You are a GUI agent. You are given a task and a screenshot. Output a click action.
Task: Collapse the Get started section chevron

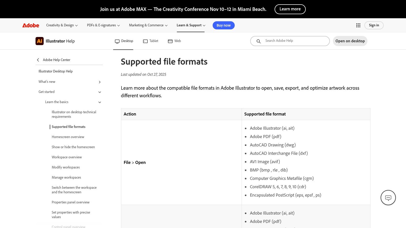(100, 92)
